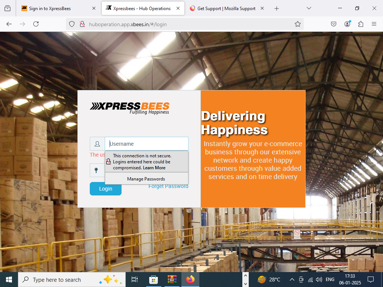The width and height of the screenshot is (383, 287).
Task: Close the Xpressbees - Hub Operations tab
Action: tap(178, 8)
